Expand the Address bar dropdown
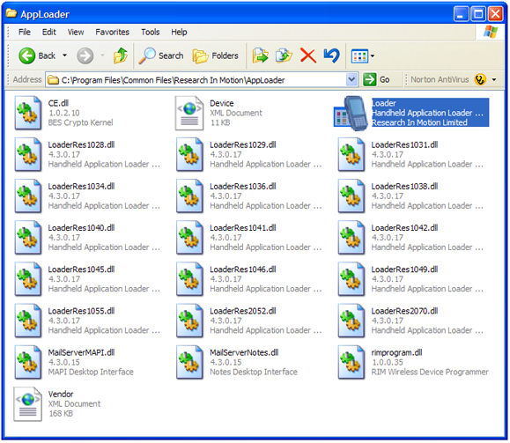This screenshot has width=510, height=443. [351, 79]
